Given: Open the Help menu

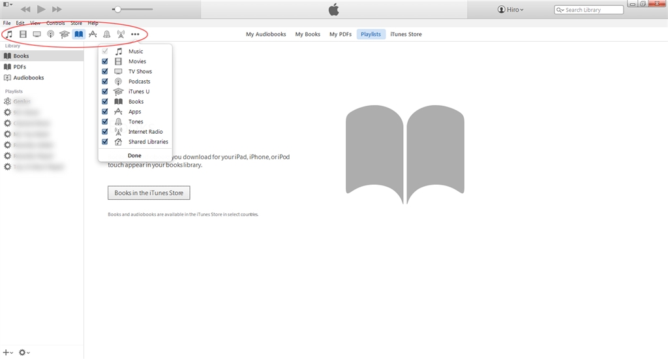Looking at the screenshot, I should coord(93,23).
